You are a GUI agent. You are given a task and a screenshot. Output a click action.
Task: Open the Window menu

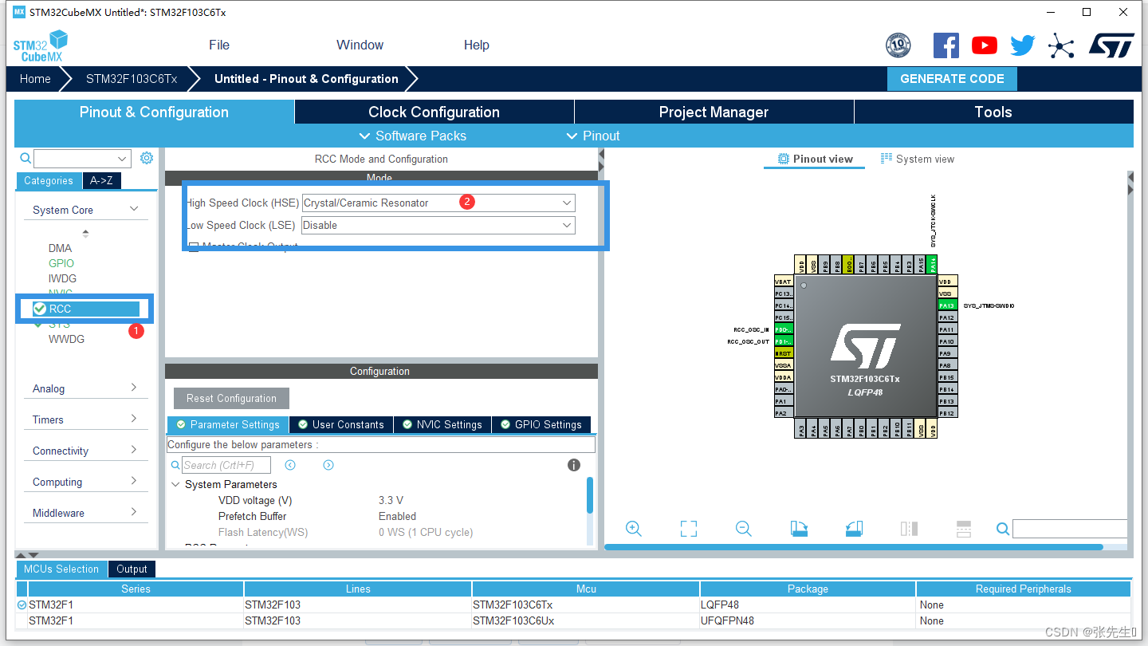(x=360, y=45)
